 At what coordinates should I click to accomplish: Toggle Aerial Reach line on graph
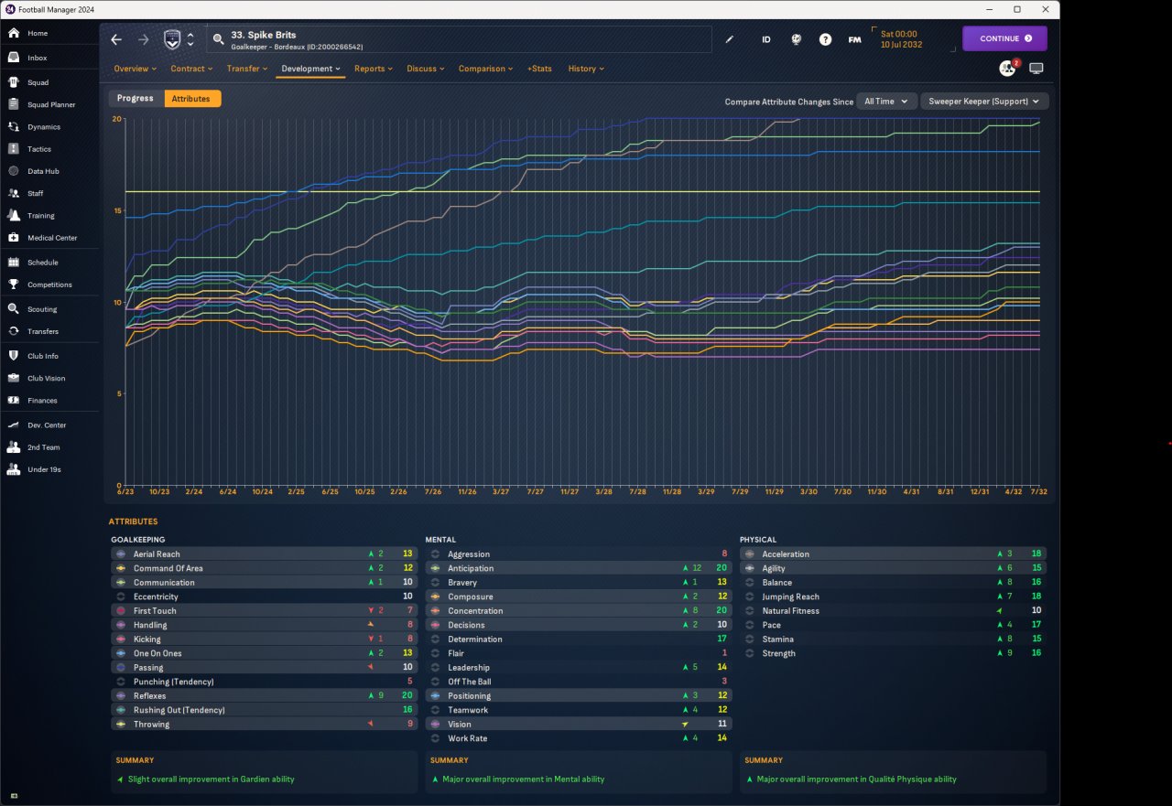[x=120, y=554]
